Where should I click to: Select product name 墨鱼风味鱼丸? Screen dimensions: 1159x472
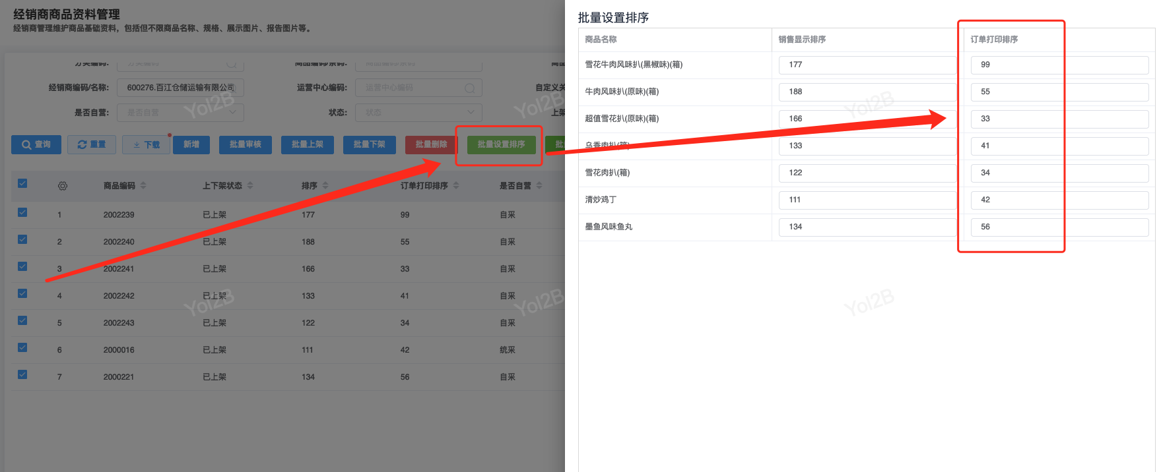click(609, 227)
